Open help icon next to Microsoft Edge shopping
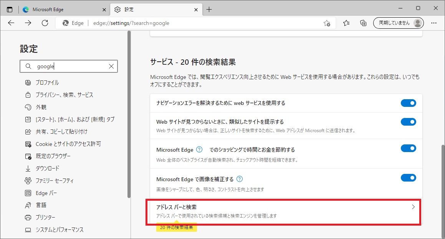 click(x=200, y=149)
